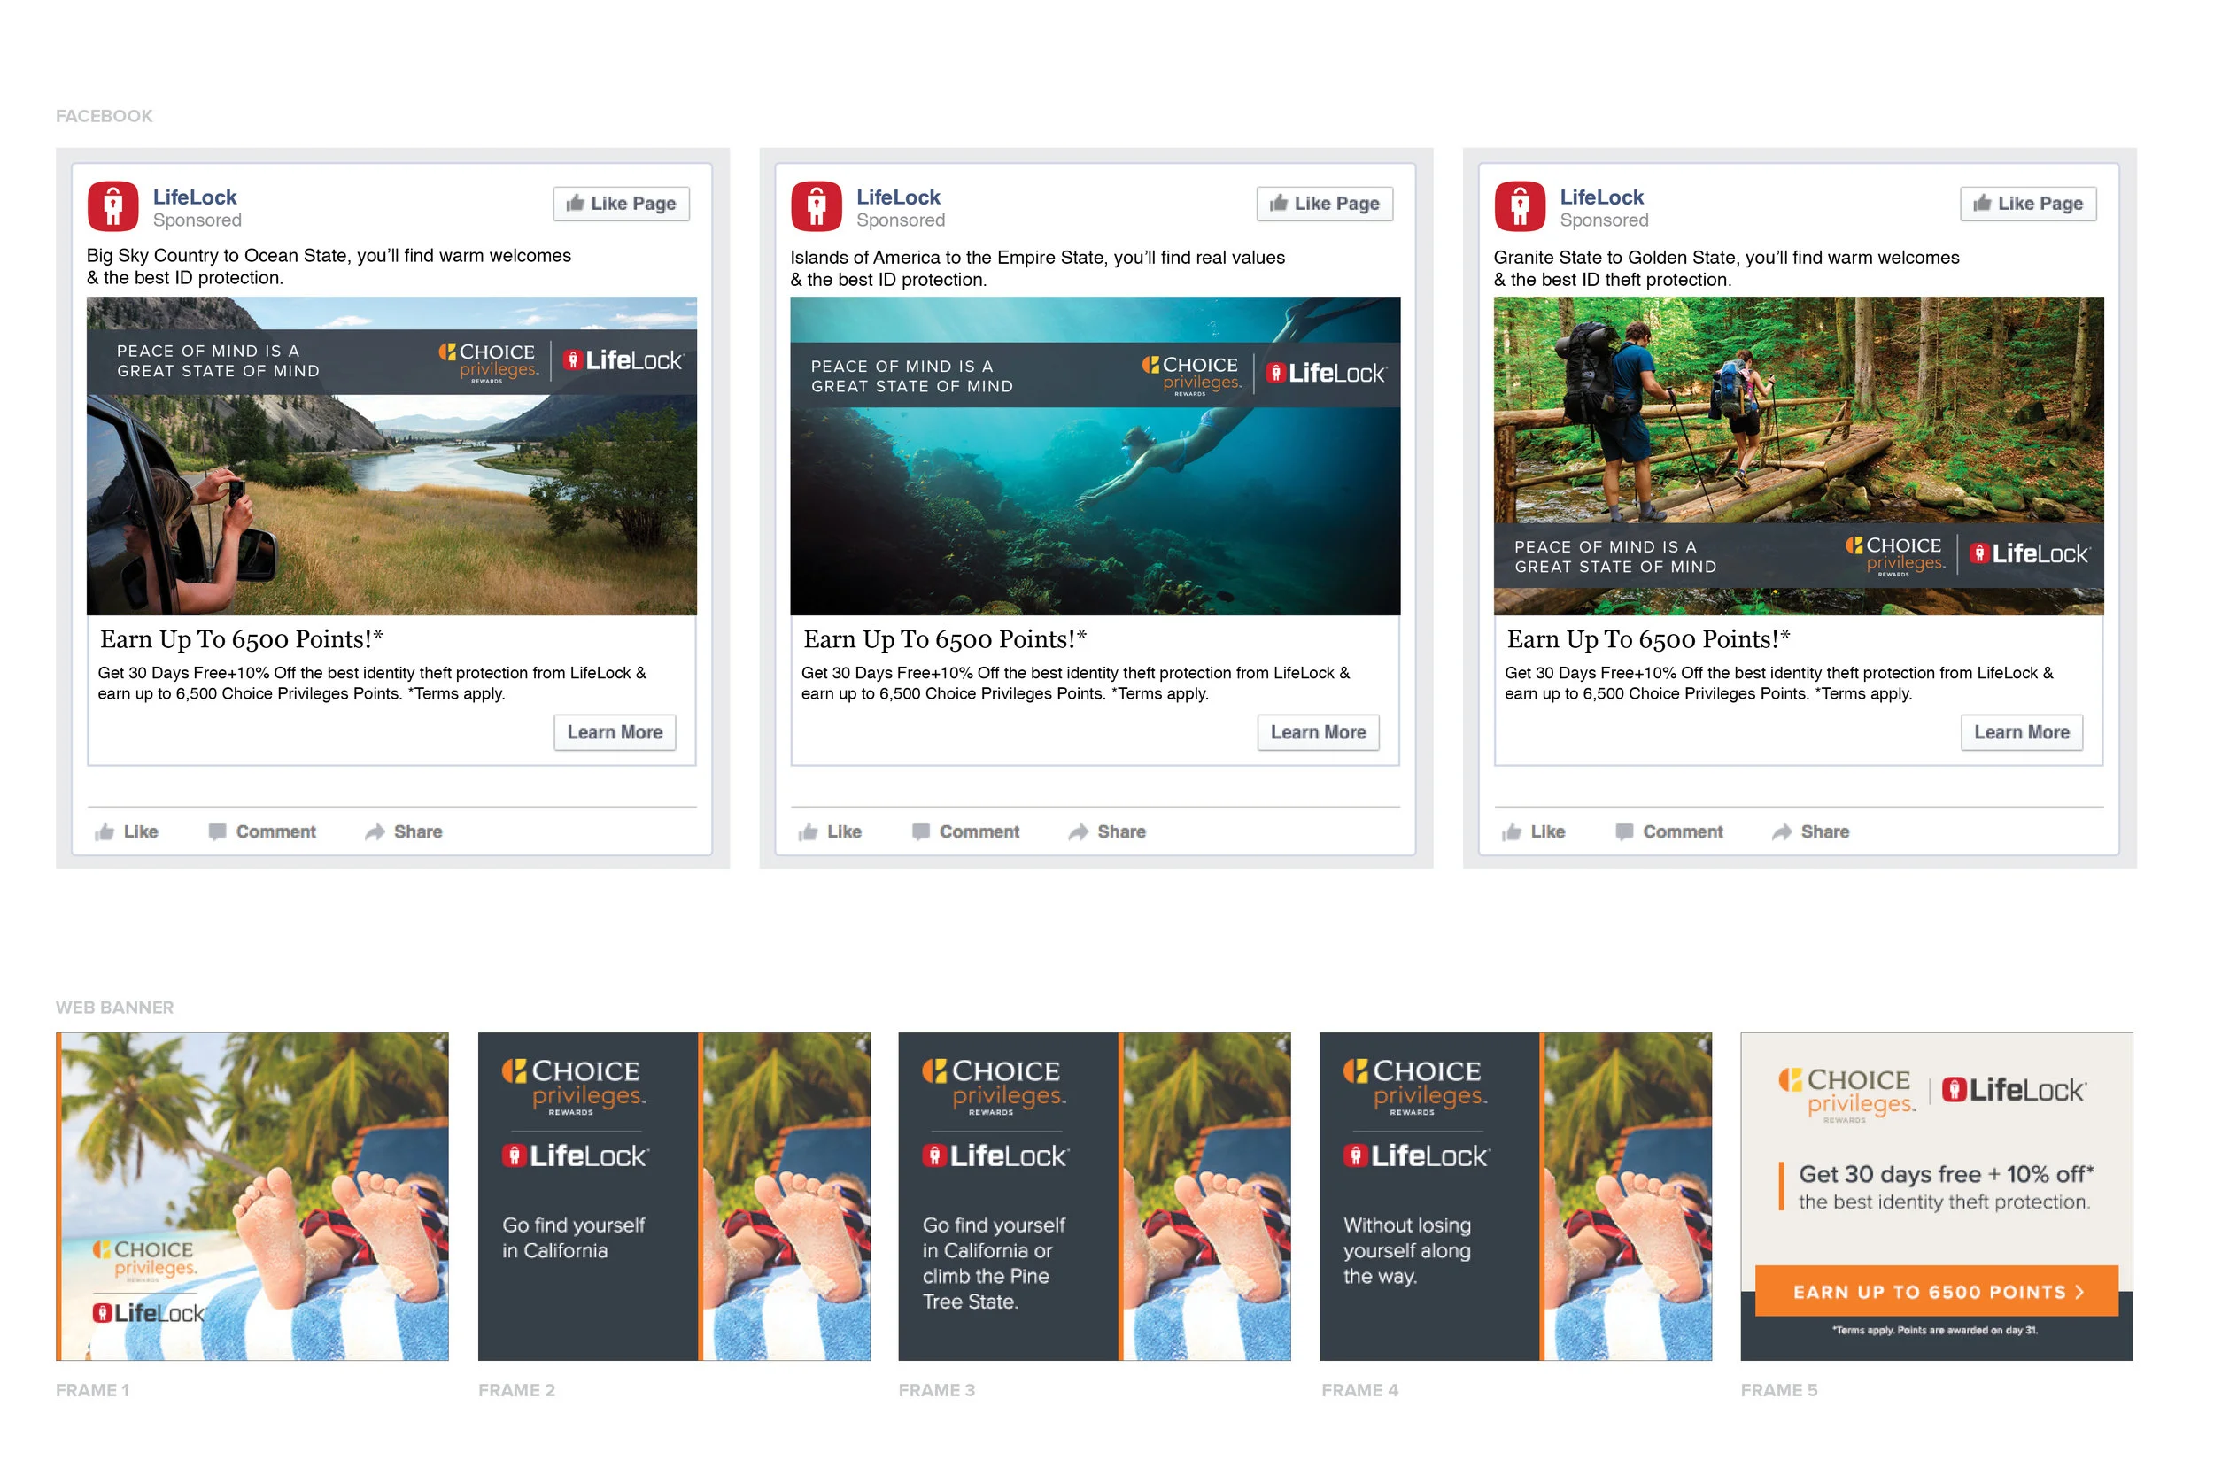Like the Big Sky Country post
Screen dimensions: 2214x1476
pyautogui.click(x=126, y=831)
